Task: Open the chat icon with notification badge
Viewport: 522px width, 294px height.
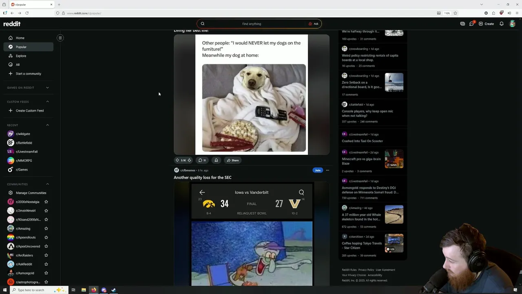Action: (x=472, y=24)
